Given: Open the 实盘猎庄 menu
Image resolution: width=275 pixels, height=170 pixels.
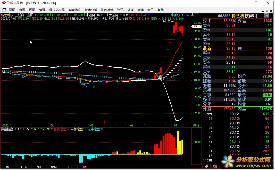Looking at the screenshot, I should click(x=75, y=10).
